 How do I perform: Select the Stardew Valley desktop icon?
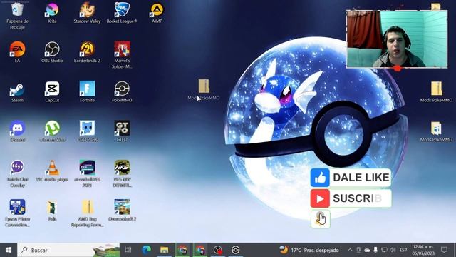(x=87, y=13)
